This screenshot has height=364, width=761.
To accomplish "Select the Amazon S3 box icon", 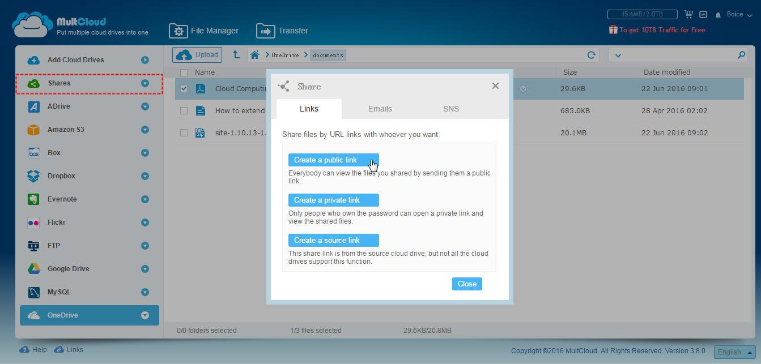I will pos(33,130).
